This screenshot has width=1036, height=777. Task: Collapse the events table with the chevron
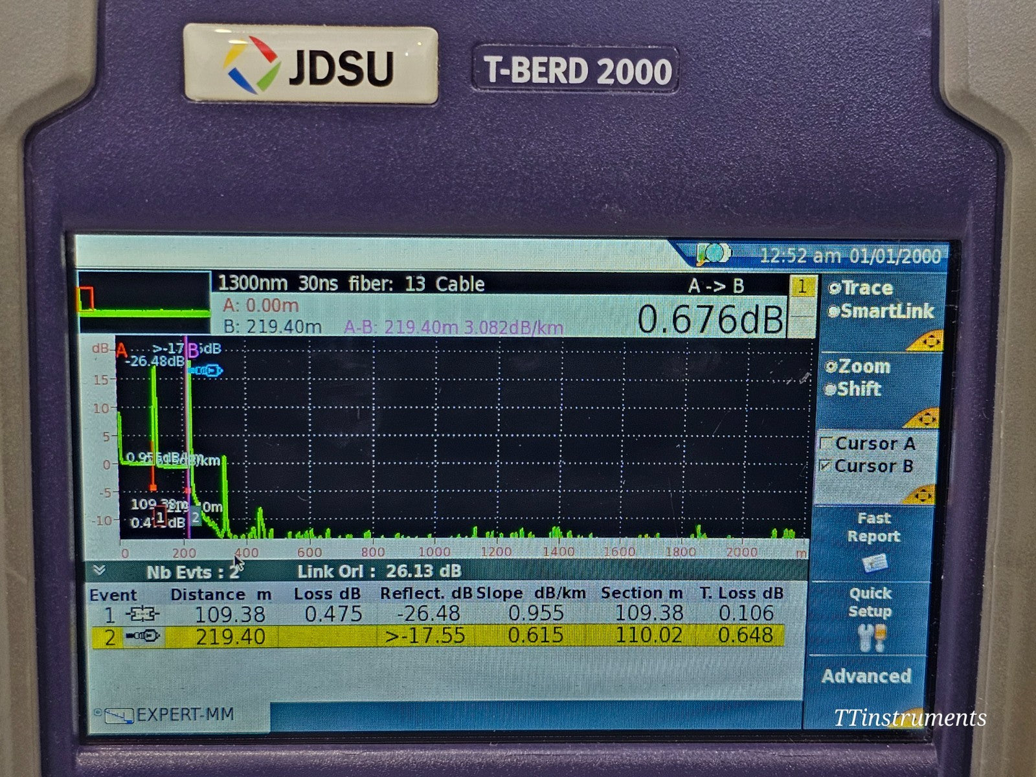coord(100,571)
